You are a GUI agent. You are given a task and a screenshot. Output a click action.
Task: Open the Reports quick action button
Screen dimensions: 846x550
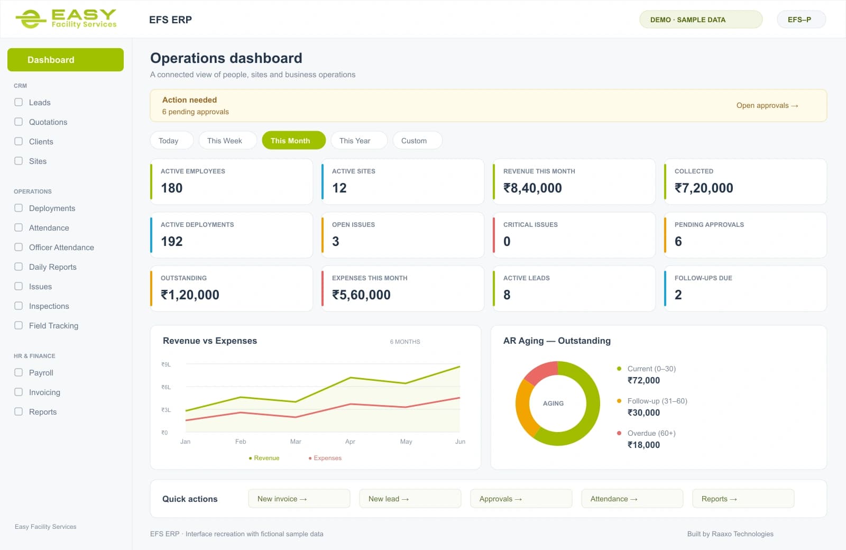[x=743, y=498]
